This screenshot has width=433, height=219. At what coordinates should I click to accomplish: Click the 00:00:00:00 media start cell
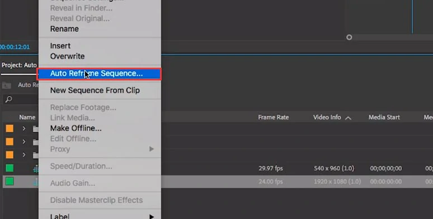click(x=386, y=182)
